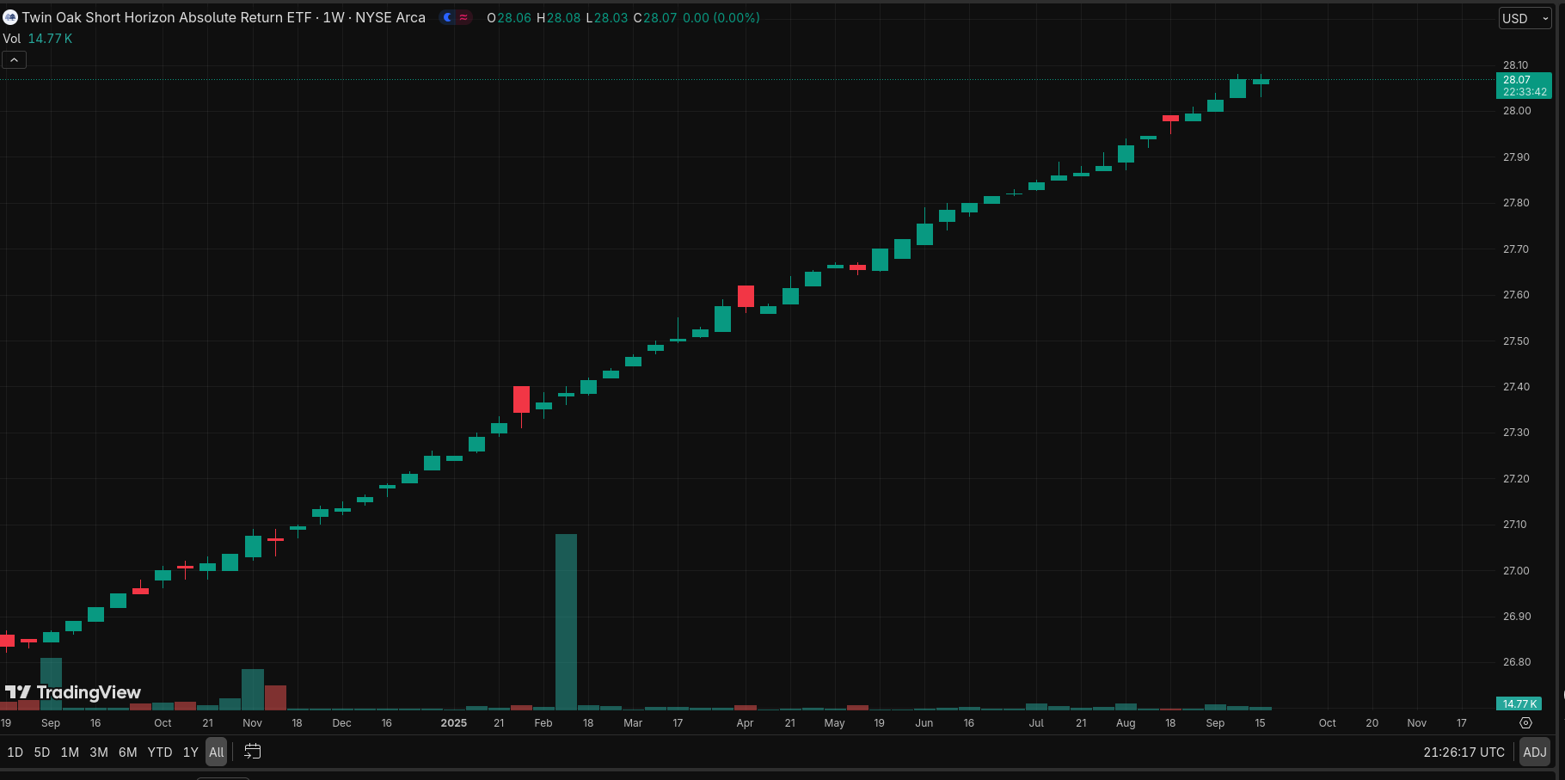Click the 28.00 price axis label

[1517, 111]
